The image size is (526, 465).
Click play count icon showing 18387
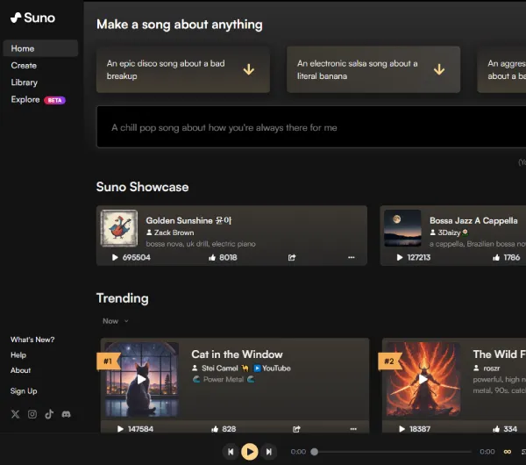coord(402,429)
